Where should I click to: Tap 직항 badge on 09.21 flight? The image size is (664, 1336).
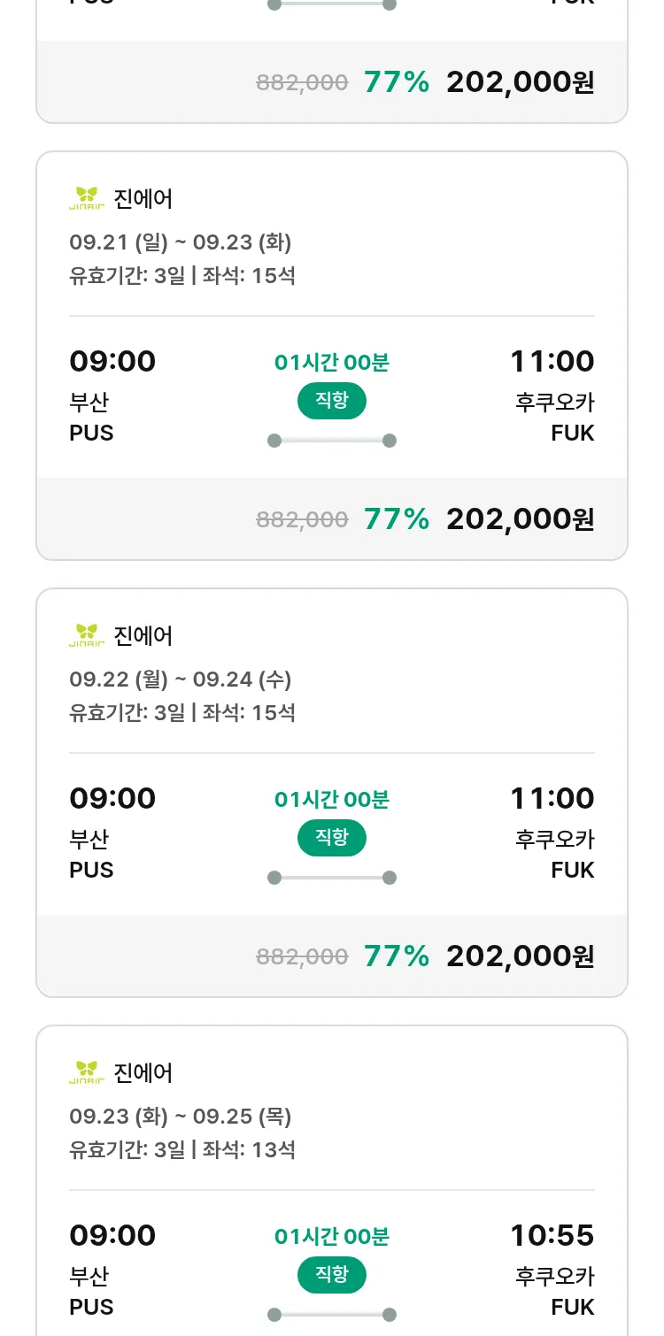click(x=331, y=401)
